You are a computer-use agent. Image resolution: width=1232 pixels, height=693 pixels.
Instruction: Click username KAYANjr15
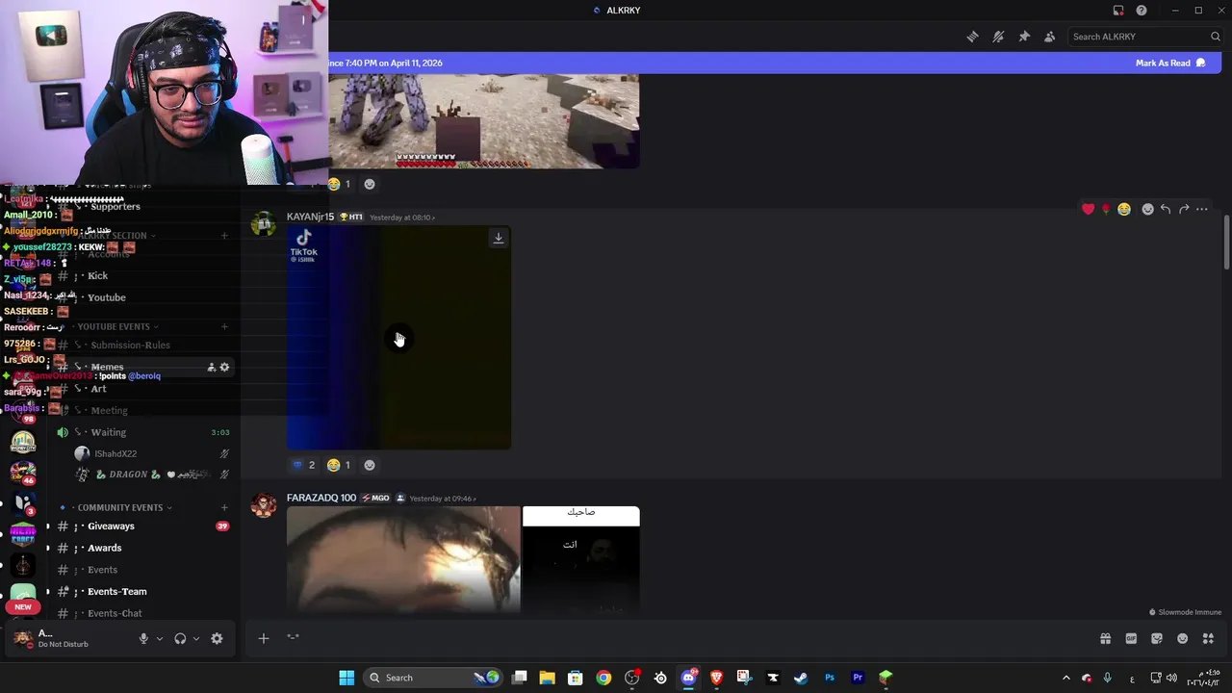click(310, 218)
